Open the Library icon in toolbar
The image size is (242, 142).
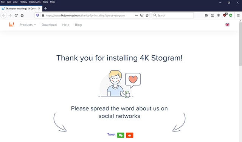pyautogui.click(x=206, y=15)
